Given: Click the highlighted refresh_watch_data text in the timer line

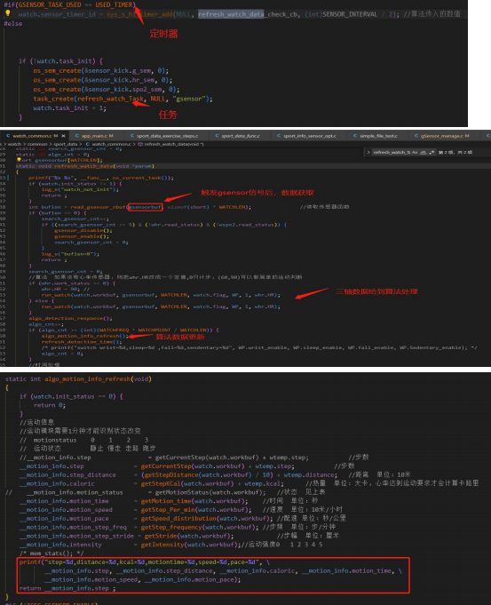Looking at the screenshot, I should point(231,14).
